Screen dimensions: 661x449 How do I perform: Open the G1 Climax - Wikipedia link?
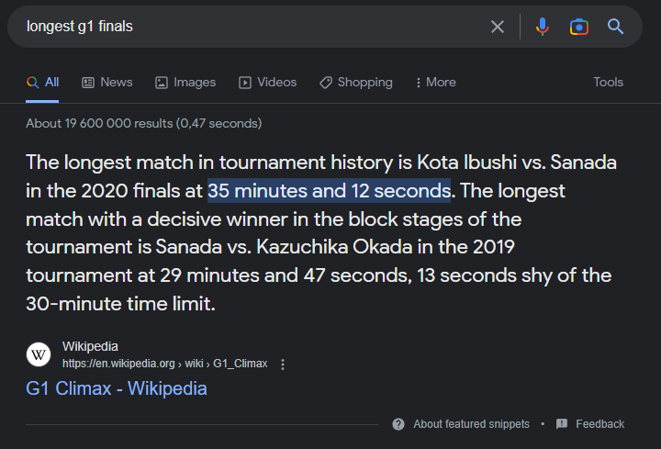[117, 388]
